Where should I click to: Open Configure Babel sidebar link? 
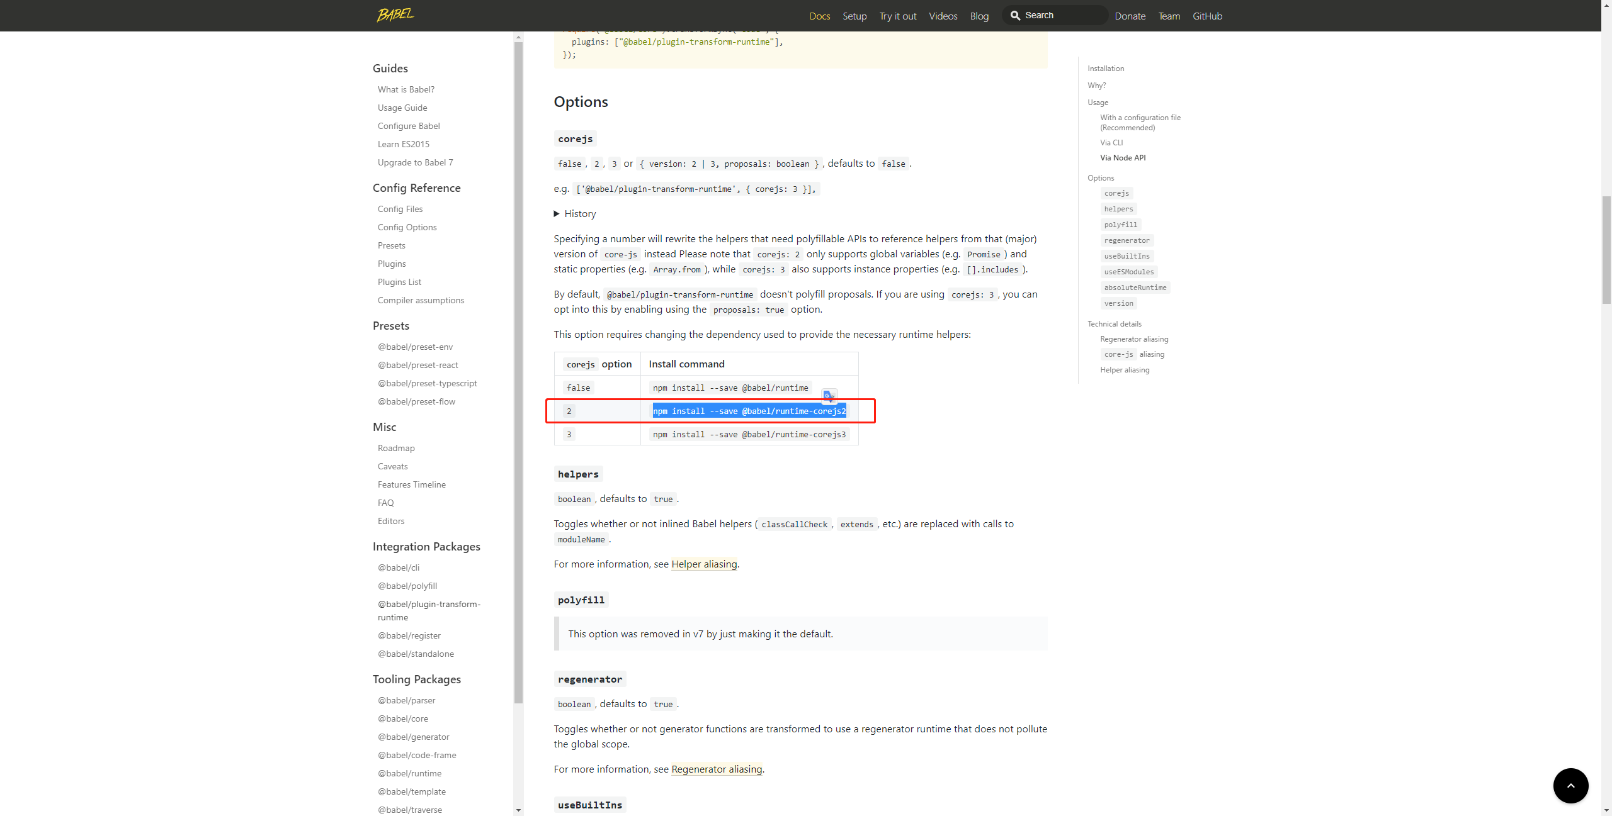tap(409, 126)
